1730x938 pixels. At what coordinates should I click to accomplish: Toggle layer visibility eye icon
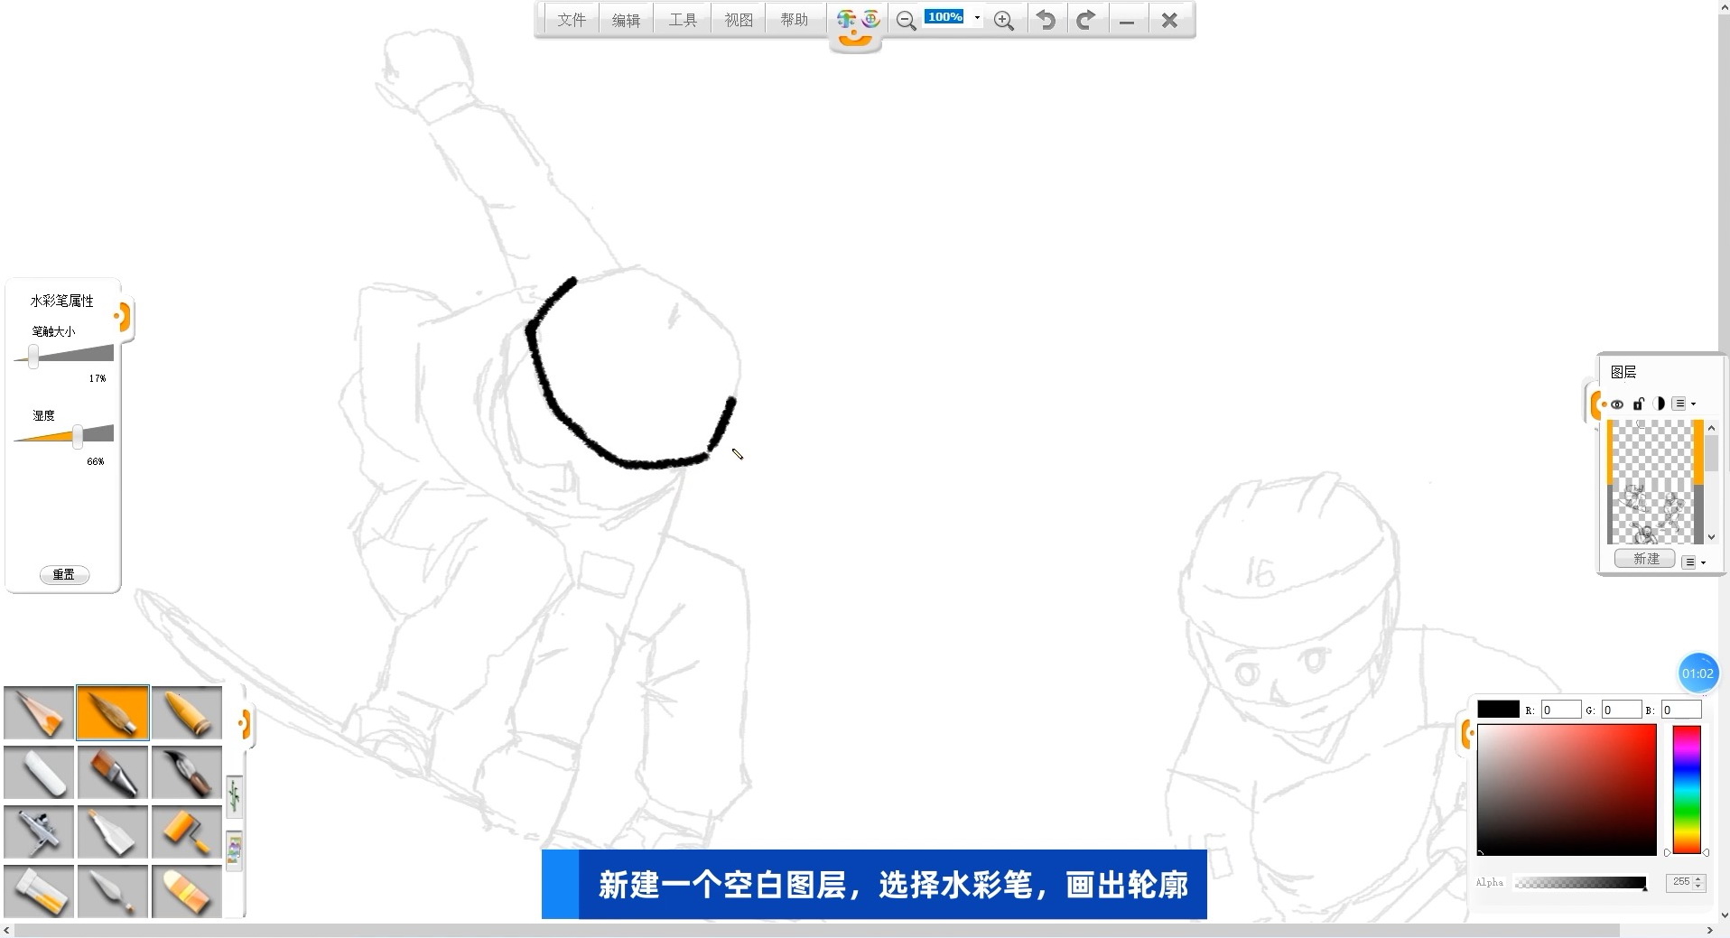click(x=1617, y=404)
